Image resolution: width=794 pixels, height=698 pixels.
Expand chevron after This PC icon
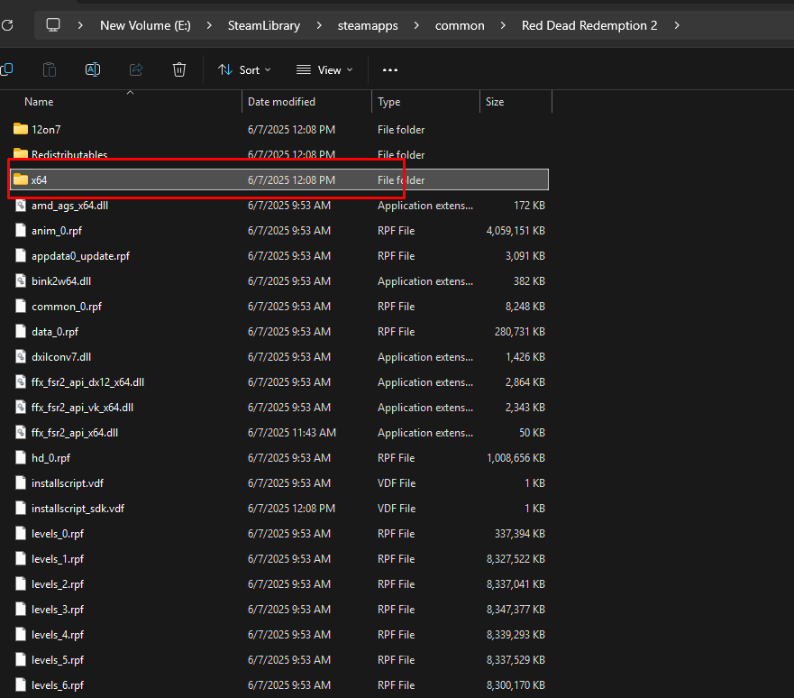coord(80,25)
